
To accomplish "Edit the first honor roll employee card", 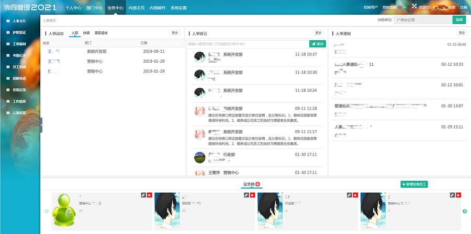I will click(143, 195).
